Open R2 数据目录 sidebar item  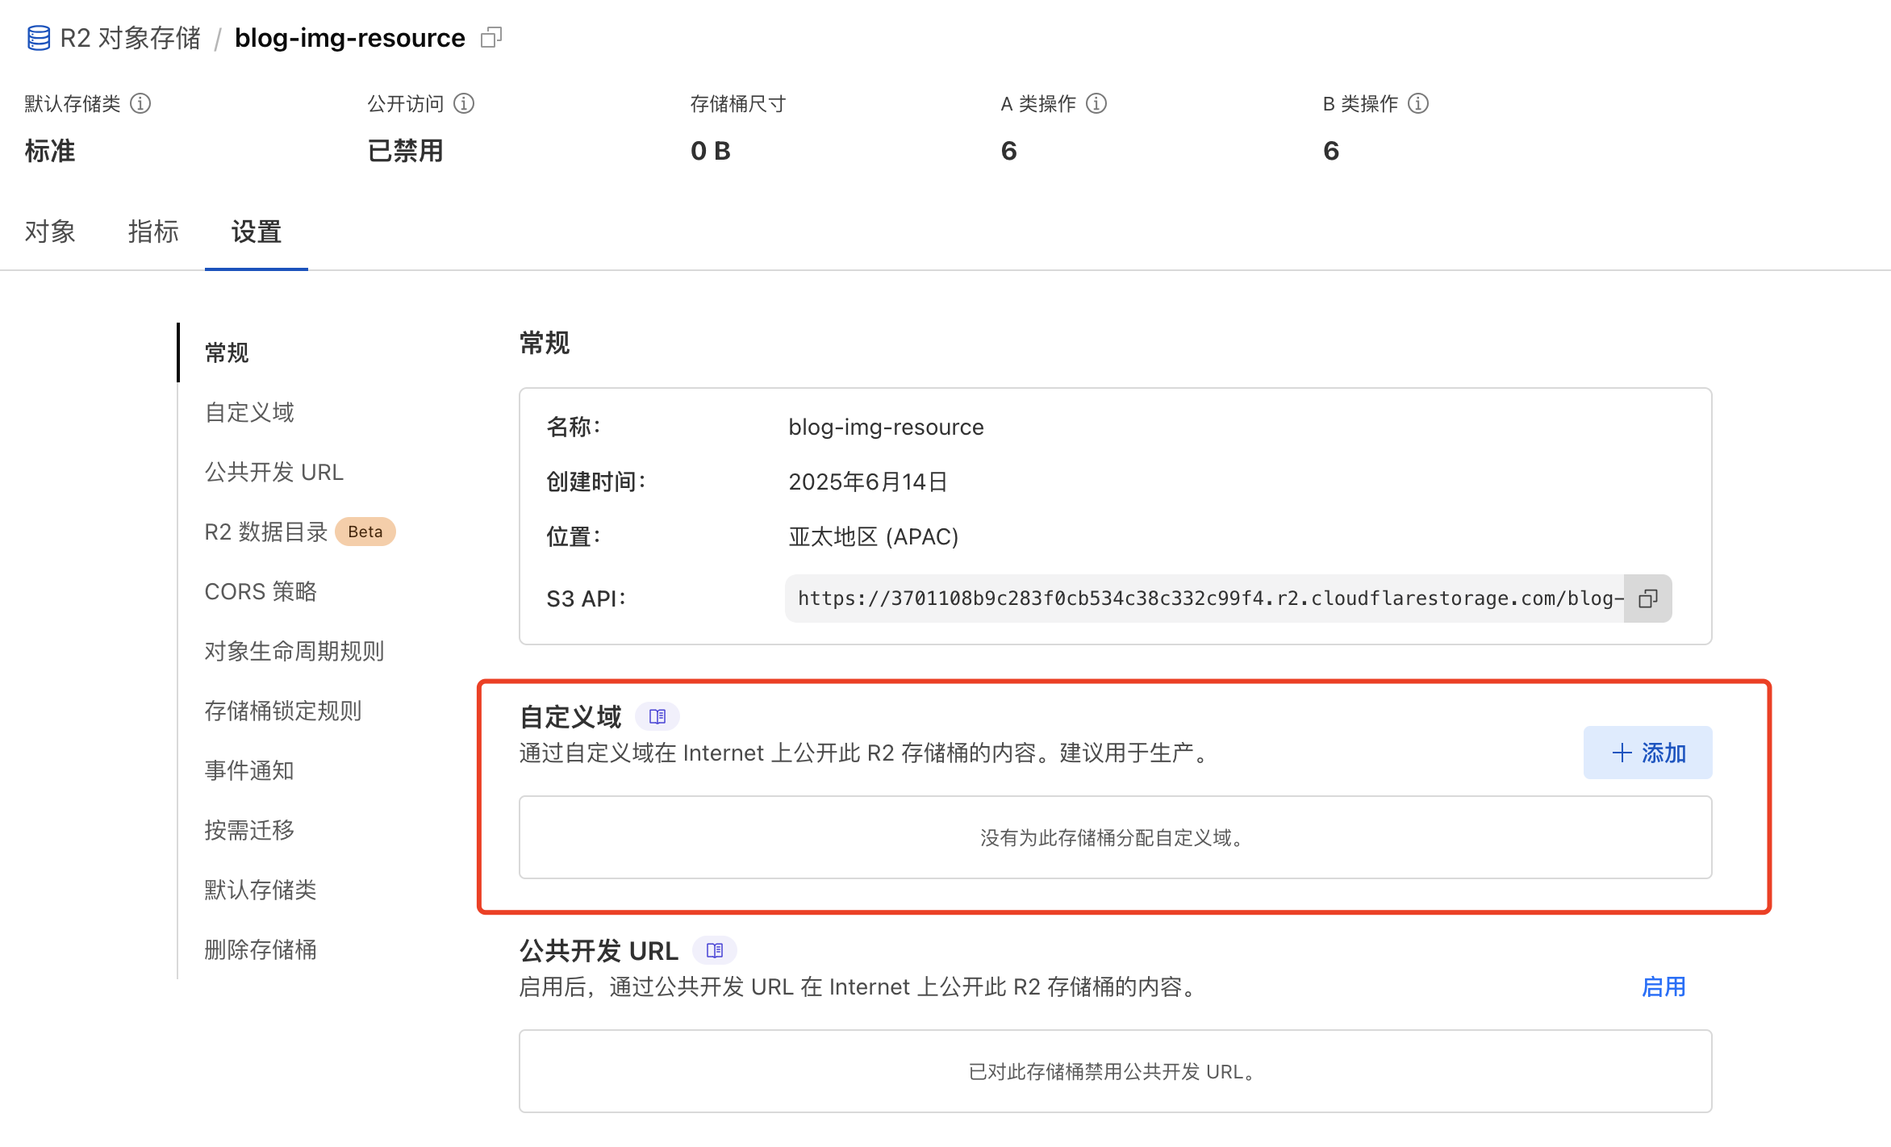(x=266, y=532)
